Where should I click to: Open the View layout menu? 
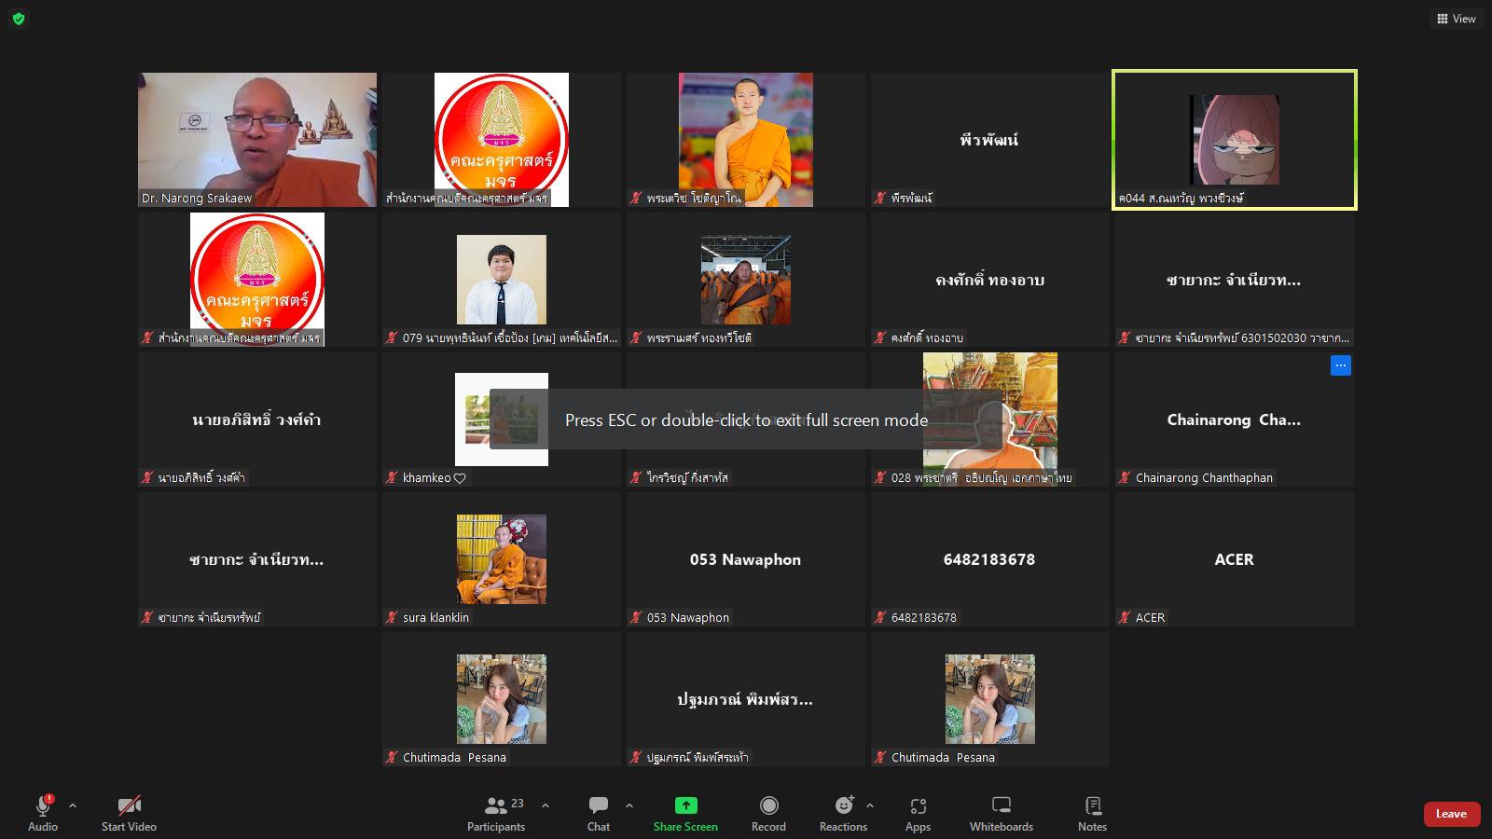[x=1456, y=19]
